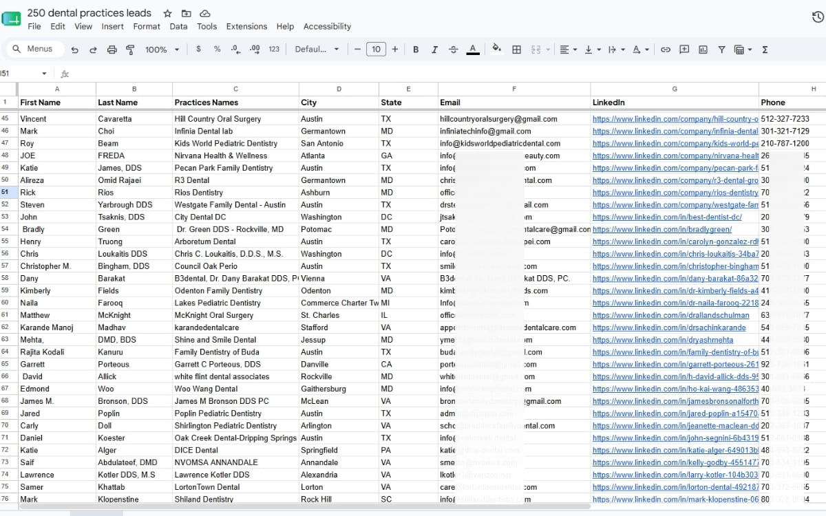
Task: Open the Extensions menu
Action: click(246, 26)
